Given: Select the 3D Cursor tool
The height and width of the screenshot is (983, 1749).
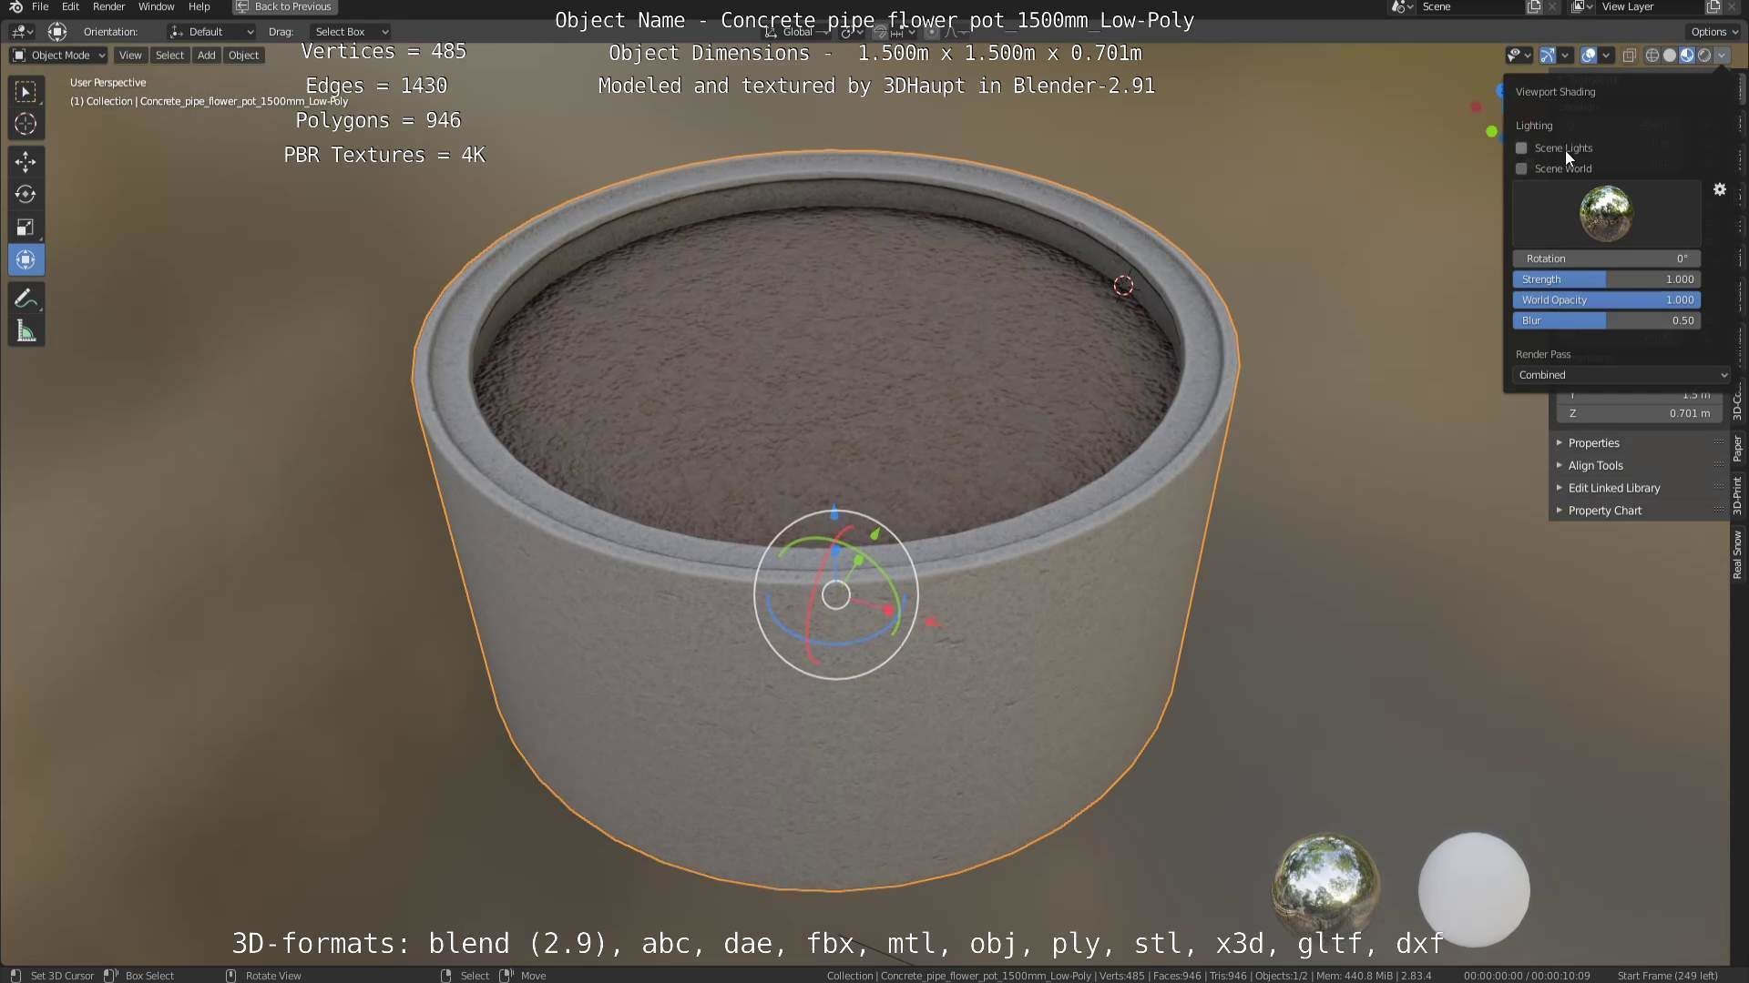Looking at the screenshot, I should pyautogui.click(x=26, y=124).
